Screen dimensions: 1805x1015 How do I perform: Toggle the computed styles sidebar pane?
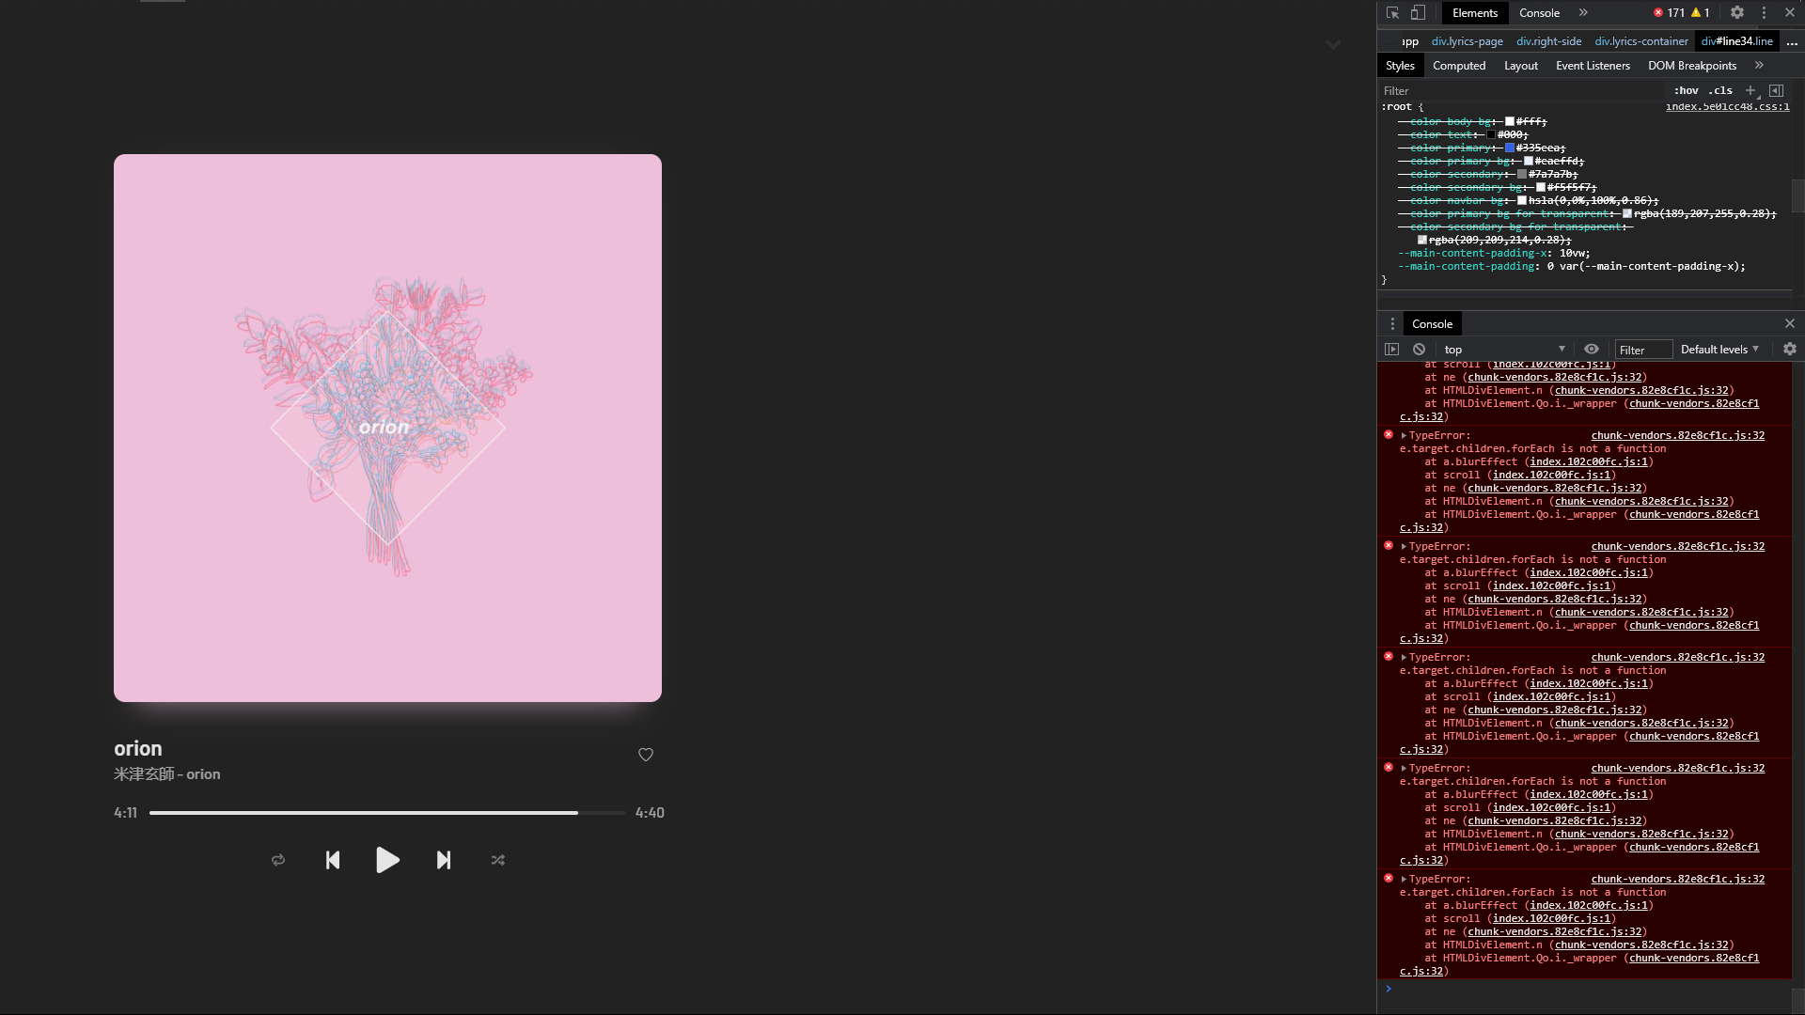point(1776,91)
